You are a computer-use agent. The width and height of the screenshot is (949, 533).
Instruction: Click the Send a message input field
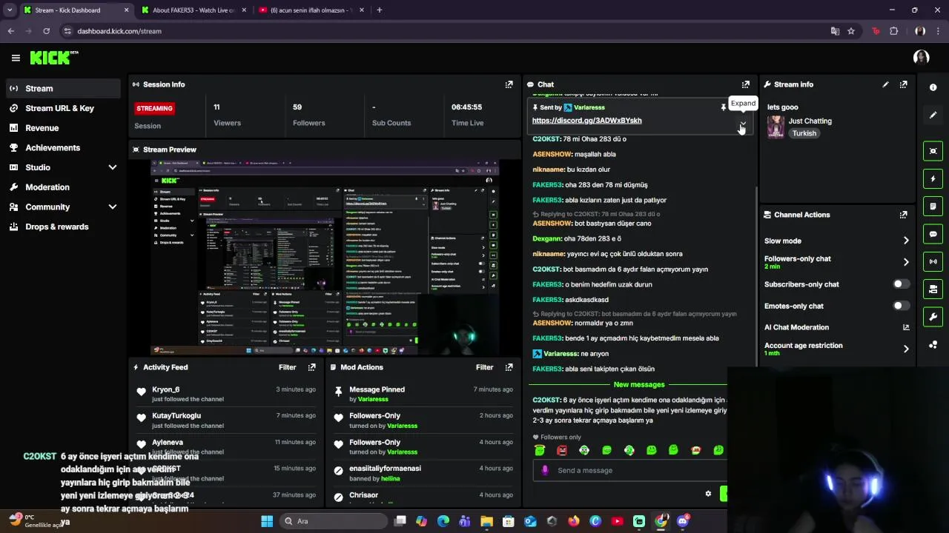click(x=630, y=470)
